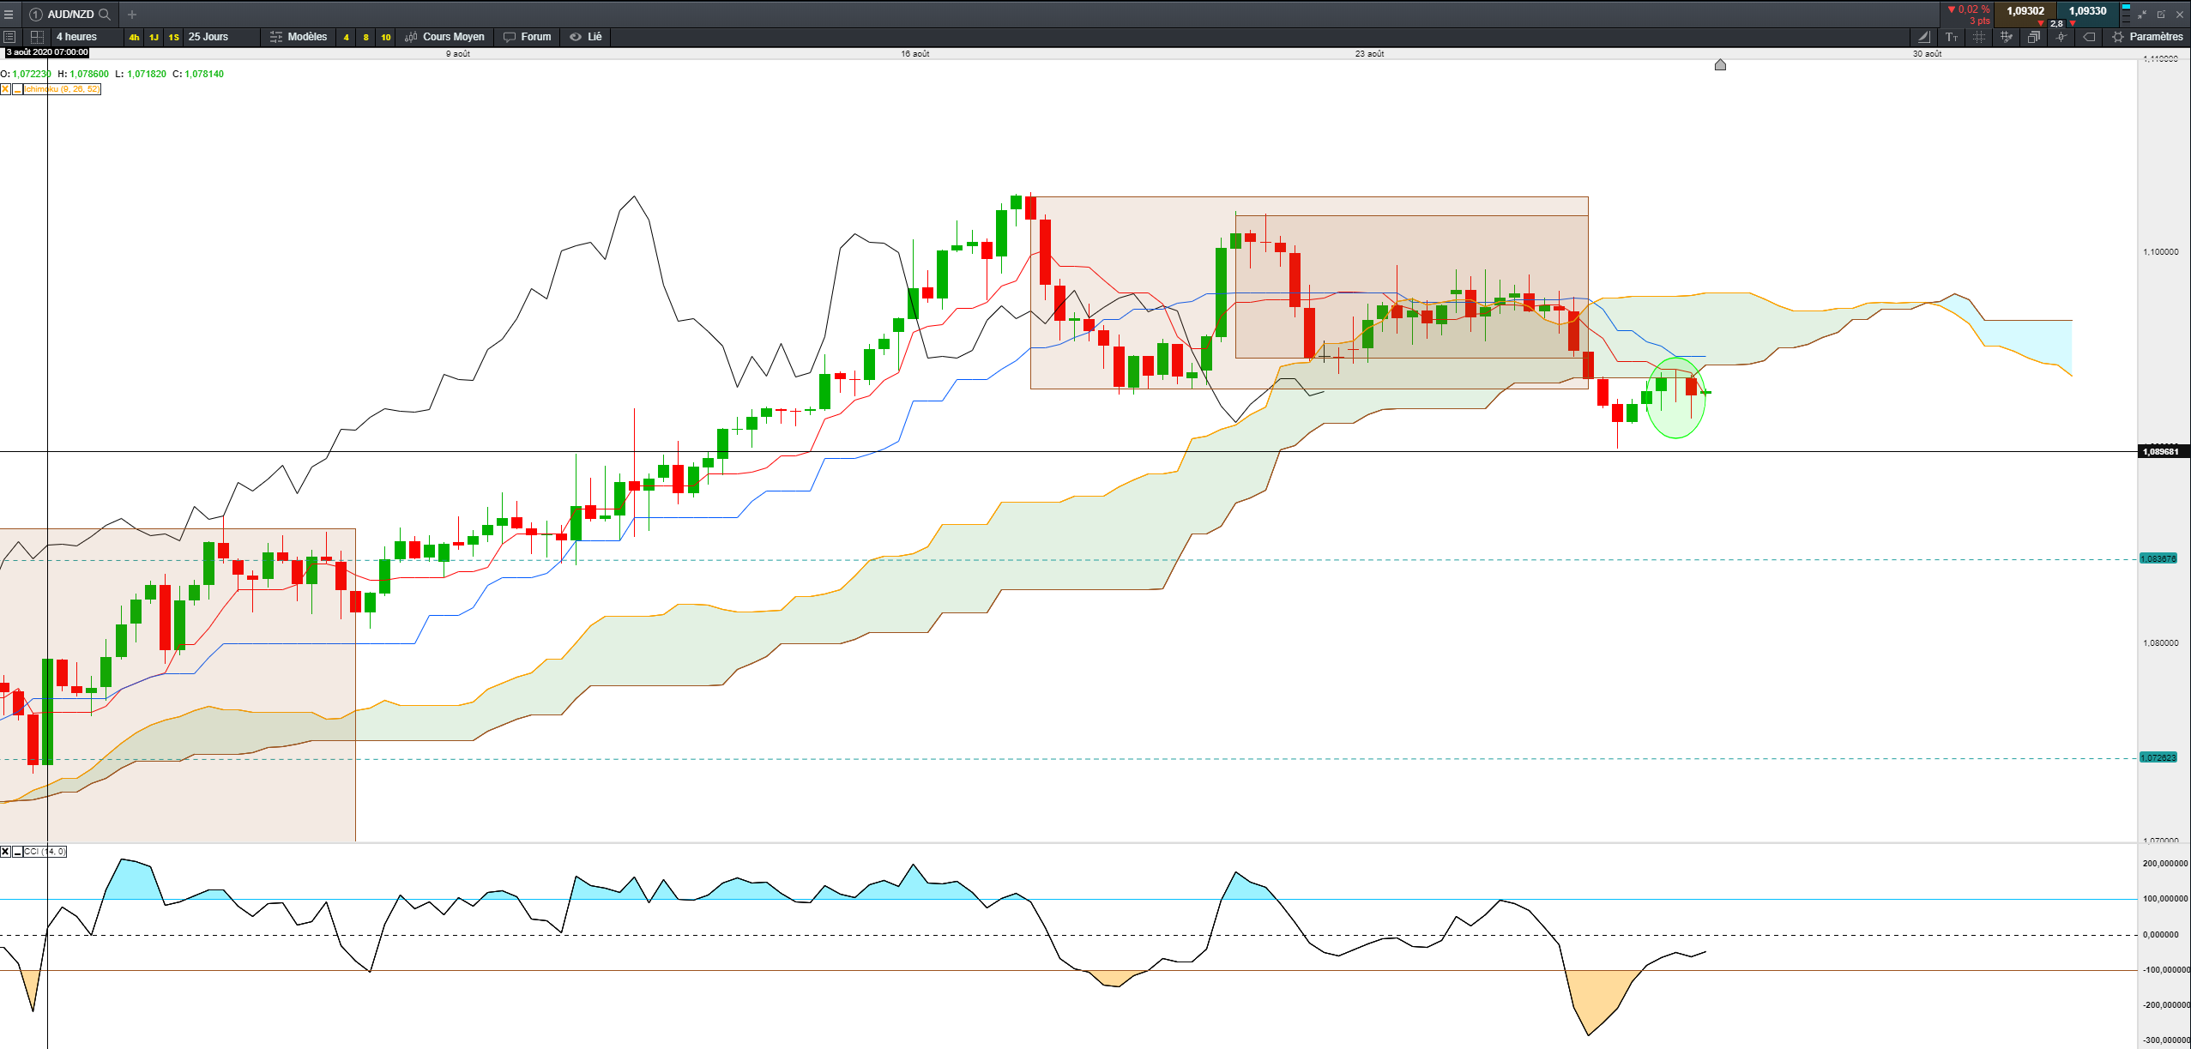Open the price label tag tool
2191x1049 pixels.
coord(2089,37)
